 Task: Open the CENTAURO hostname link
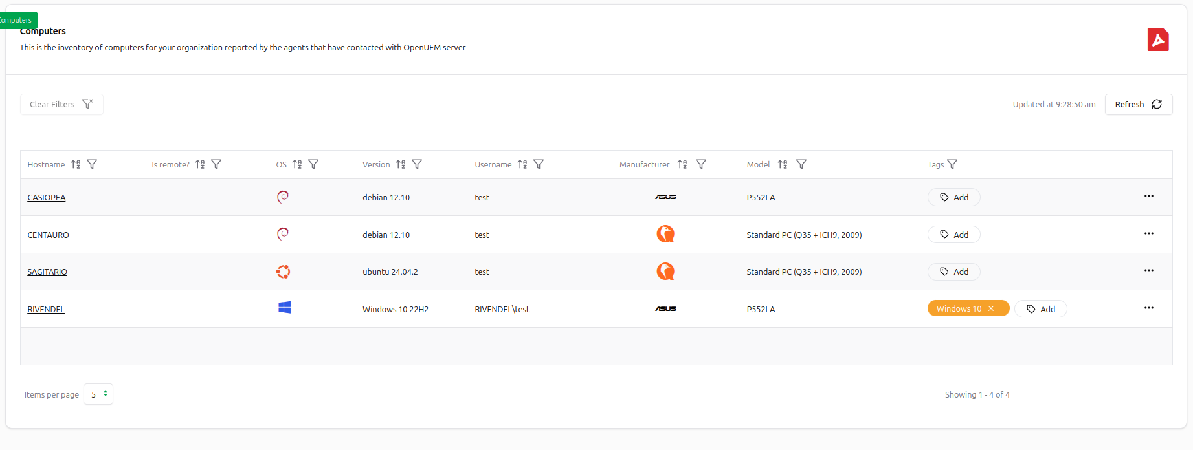point(48,235)
